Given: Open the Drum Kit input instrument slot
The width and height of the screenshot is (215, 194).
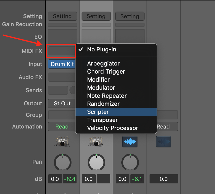Looking at the screenshot, I should [x=62, y=64].
